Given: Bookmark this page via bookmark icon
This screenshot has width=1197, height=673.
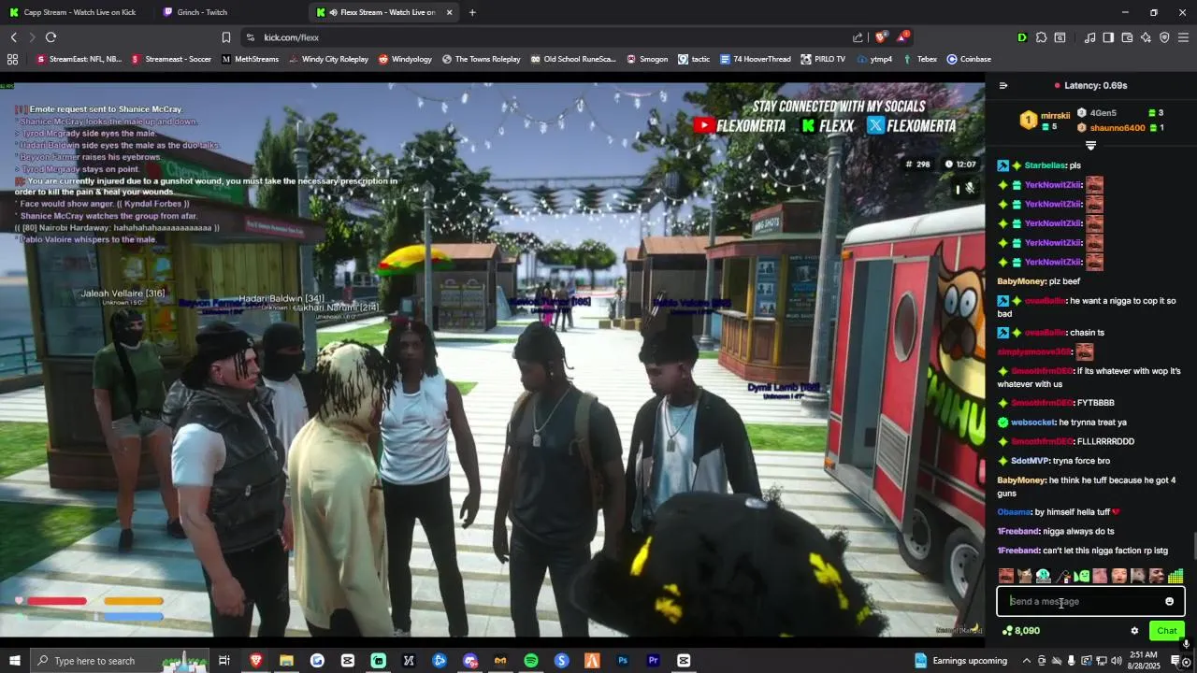Looking at the screenshot, I should (x=226, y=37).
